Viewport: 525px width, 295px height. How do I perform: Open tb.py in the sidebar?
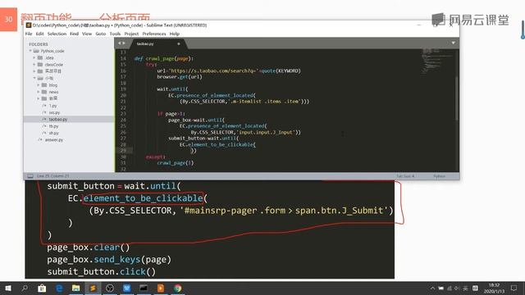tap(53, 126)
